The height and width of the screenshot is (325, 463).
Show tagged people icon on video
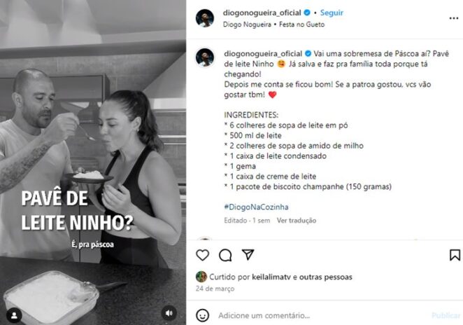pyautogui.click(x=14, y=315)
